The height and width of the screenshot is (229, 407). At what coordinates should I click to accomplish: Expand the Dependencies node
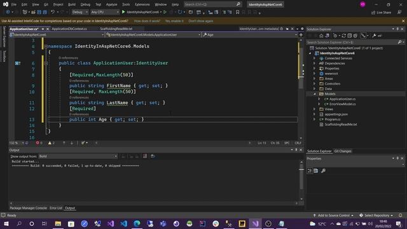[314, 64]
